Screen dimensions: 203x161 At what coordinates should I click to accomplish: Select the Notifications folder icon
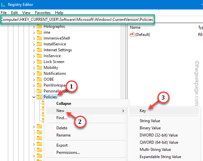(x=39, y=73)
